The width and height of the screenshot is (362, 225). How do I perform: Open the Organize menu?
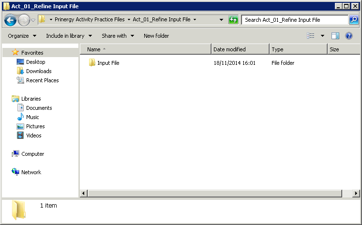tap(22, 36)
